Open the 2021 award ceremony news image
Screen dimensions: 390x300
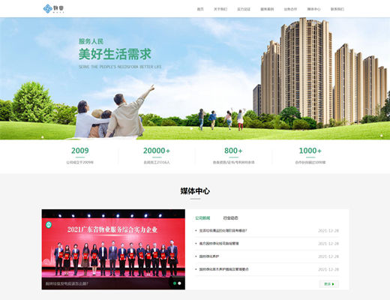coord(113,249)
